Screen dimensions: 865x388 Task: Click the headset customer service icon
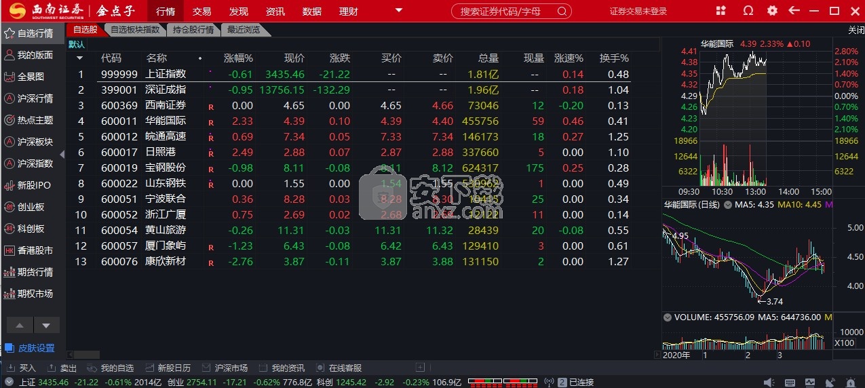[x=748, y=11]
